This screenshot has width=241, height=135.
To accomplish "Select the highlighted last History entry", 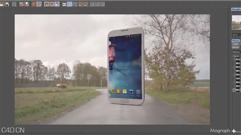I will (x=237, y=90).
